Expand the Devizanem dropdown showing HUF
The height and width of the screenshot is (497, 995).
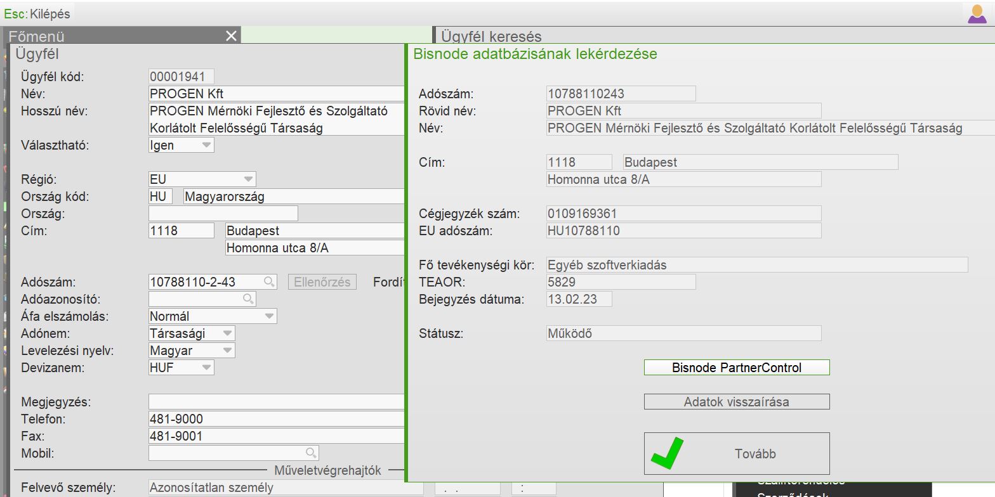[181, 368]
